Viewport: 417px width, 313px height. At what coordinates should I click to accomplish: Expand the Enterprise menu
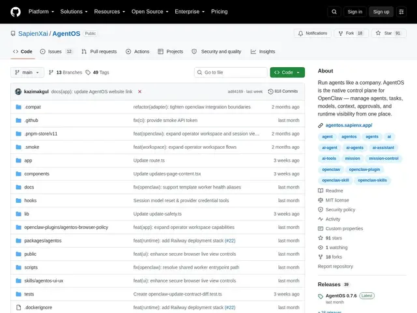[190, 12]
